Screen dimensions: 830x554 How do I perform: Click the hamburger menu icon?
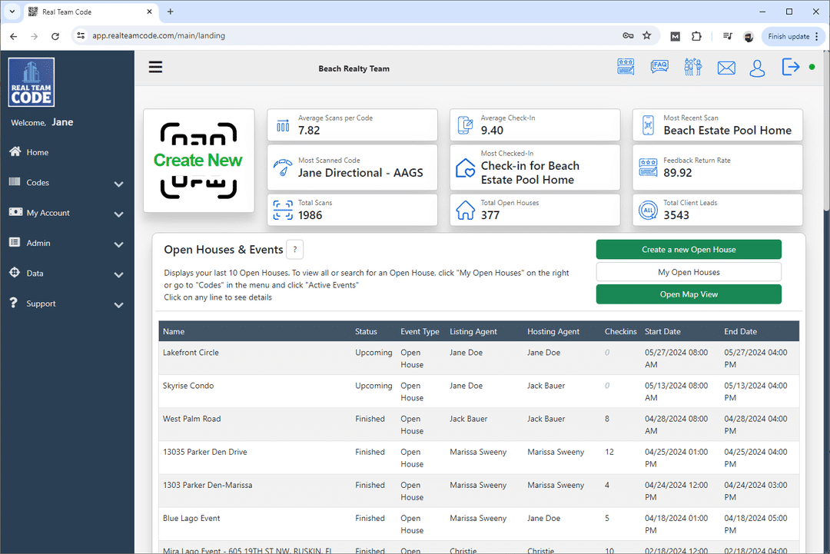point(155,67)
